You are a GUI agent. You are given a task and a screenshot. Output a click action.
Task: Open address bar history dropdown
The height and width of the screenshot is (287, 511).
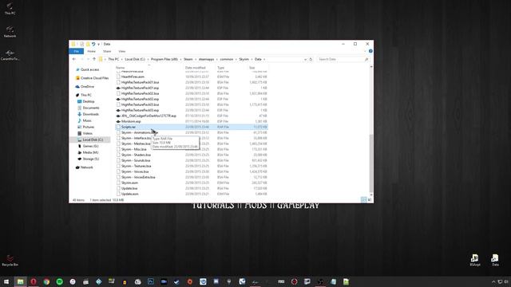[305, 59]
